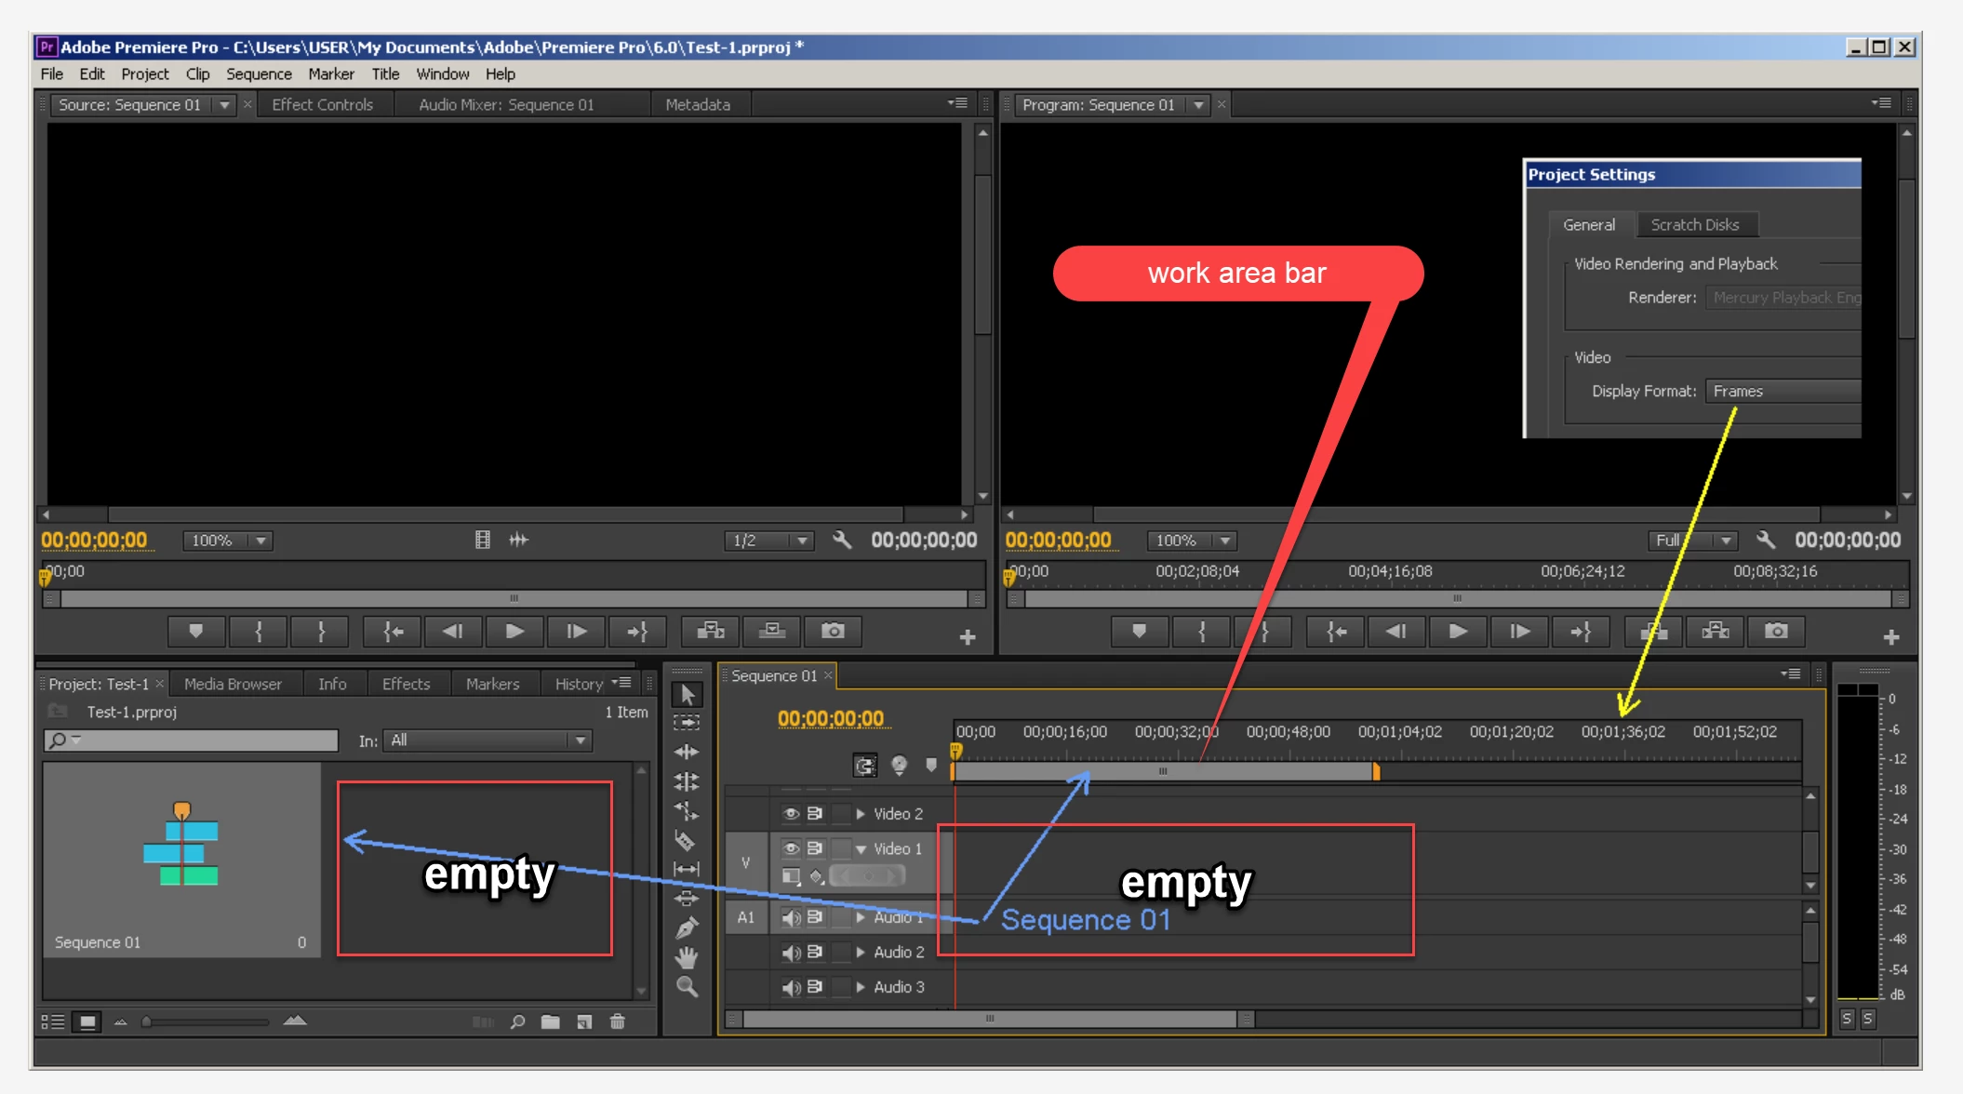Viewport: 1963px width, 1094px height.
Task: Select the Hand tool
Action: pyautogui.click(x=687, y=957)
